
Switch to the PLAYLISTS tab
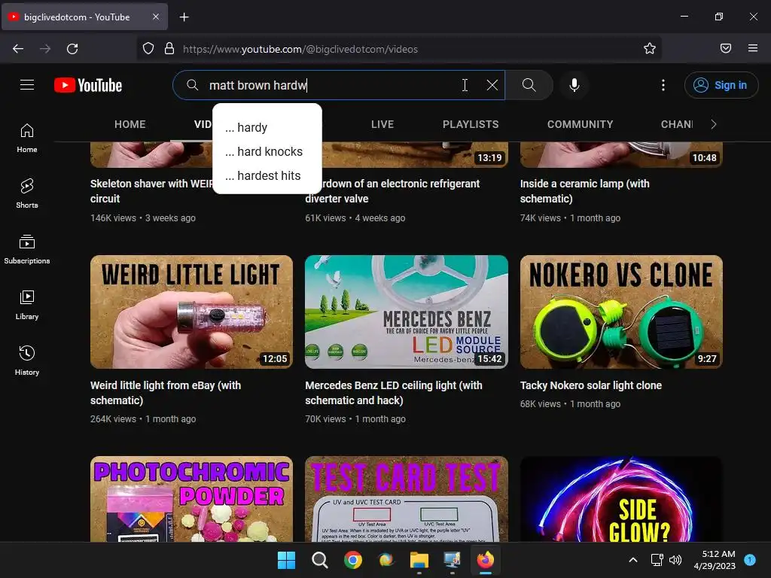pos(471,124)
